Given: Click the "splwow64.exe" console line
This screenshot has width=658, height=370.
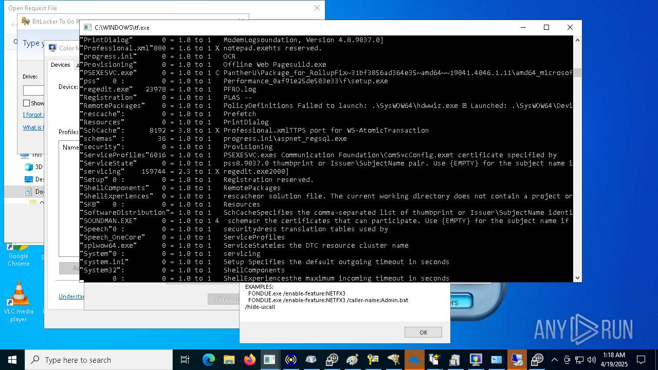Looking at the screenshot, I should tap(326, 245).
